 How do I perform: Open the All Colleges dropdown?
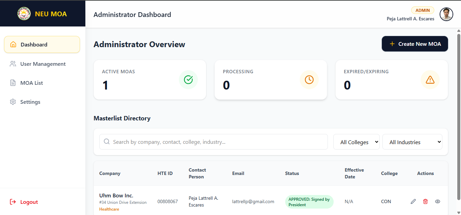pos(356,142)
